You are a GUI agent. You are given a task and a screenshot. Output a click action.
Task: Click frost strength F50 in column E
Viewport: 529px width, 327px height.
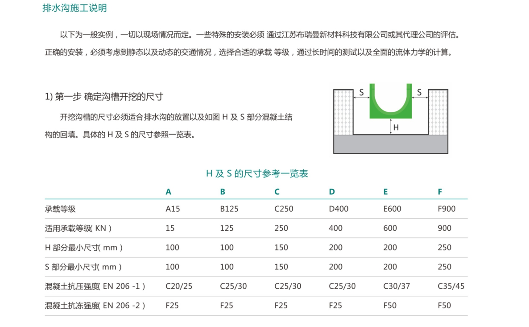tap(390, 306)
